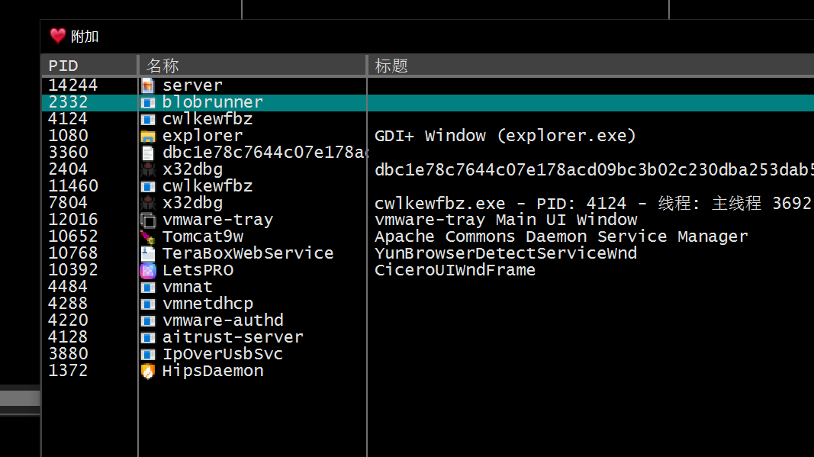Select the process name 'Tomcat9w'

point(203,237)
